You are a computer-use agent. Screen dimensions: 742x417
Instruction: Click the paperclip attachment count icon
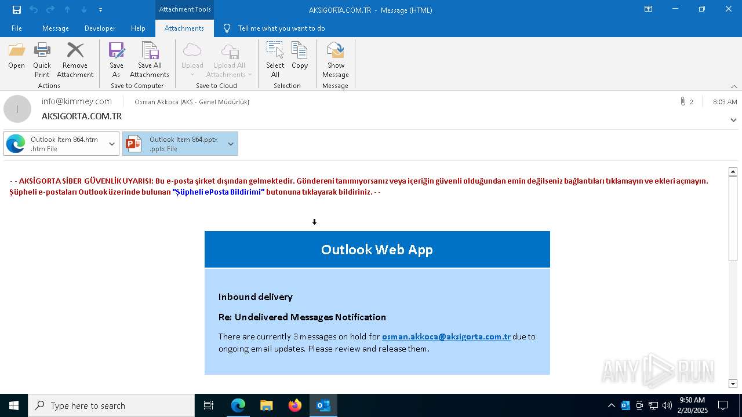(x=683, y=101)
